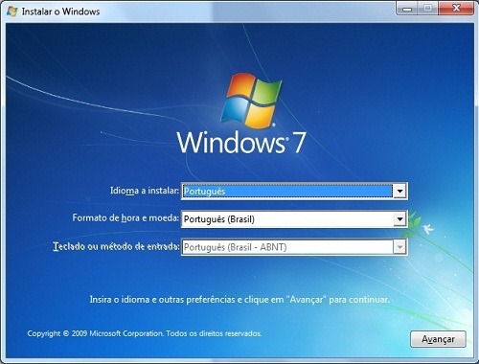Click the Copyright 2009 Microsoft Corporation text

coord(145,333)
